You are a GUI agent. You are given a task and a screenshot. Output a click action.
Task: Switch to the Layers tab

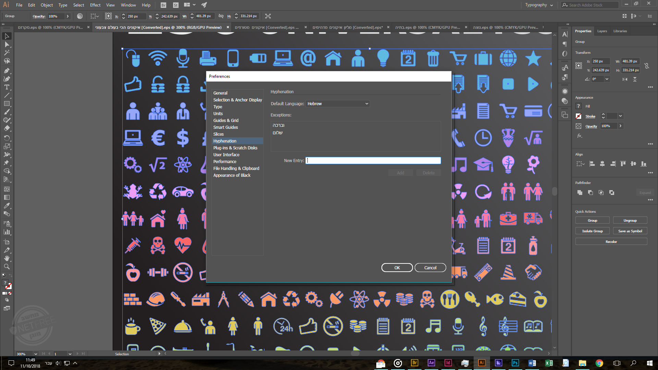(602, 31)
